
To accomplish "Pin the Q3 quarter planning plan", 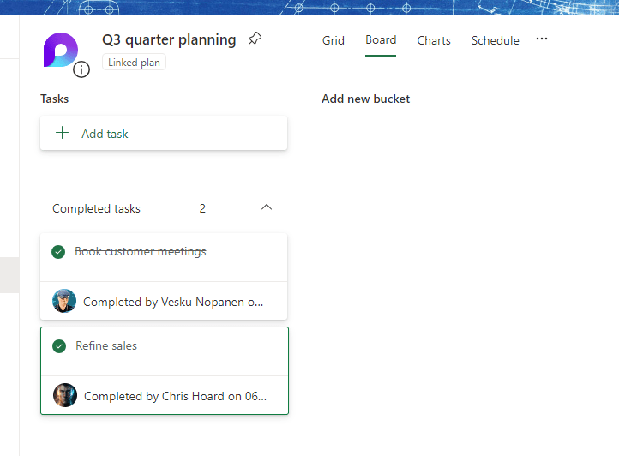I will [255, 39].
